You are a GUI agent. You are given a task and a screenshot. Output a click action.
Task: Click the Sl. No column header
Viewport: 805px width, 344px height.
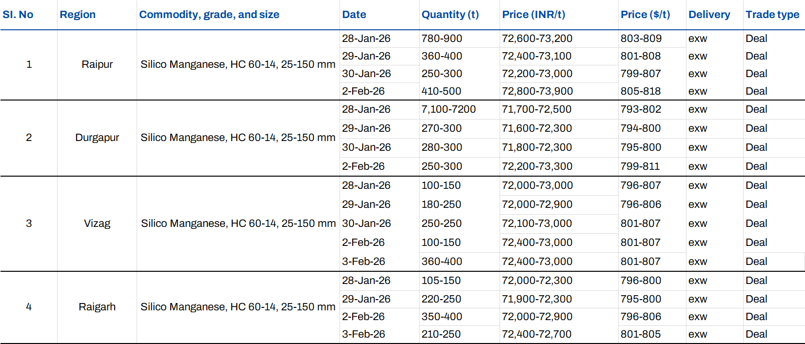(x=18, y=15)
